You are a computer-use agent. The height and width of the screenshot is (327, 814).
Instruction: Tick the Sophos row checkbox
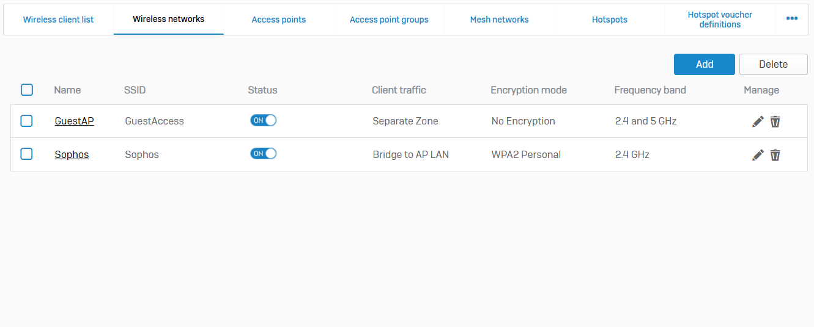point(27,154)
